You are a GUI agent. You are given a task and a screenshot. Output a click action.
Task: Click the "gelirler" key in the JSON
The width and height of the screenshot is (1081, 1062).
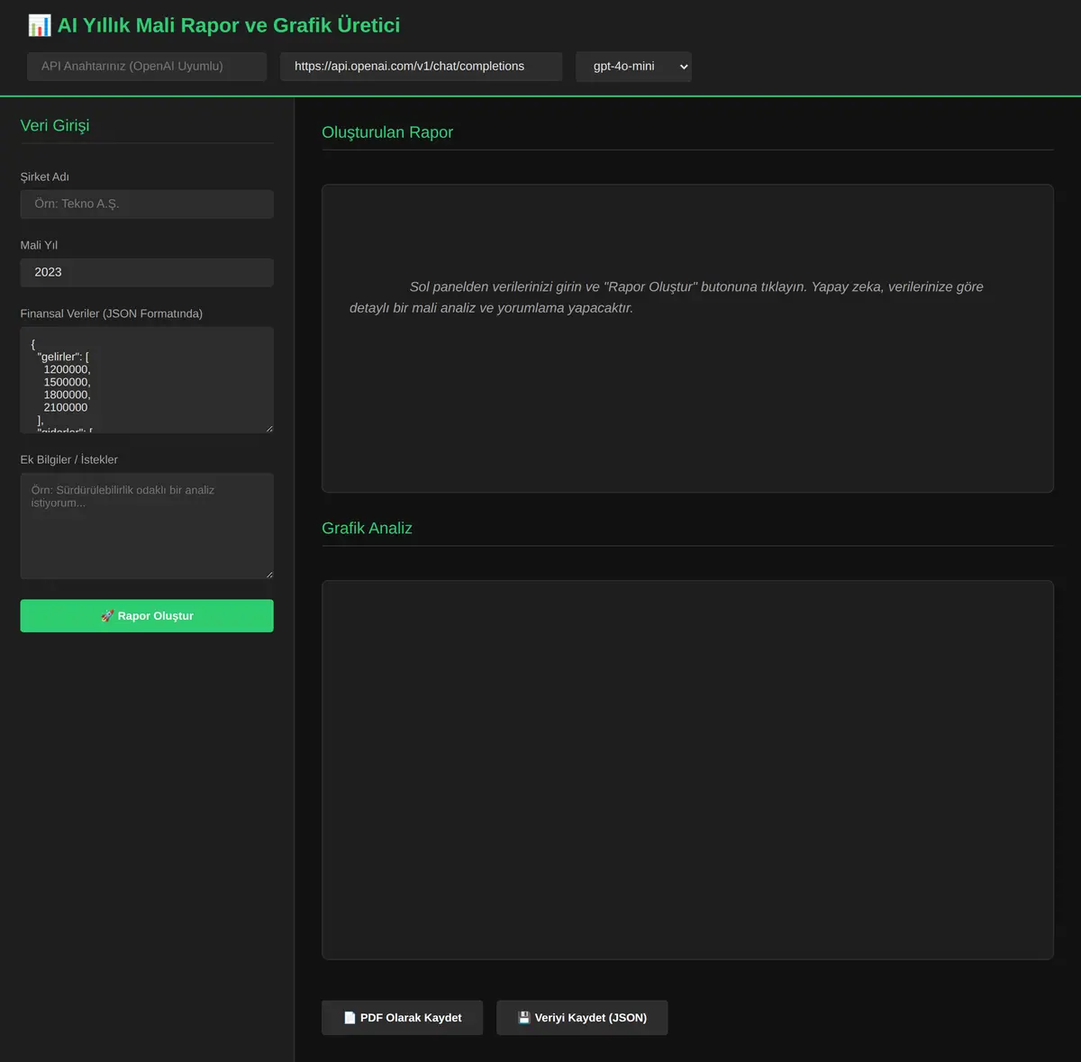59,357
